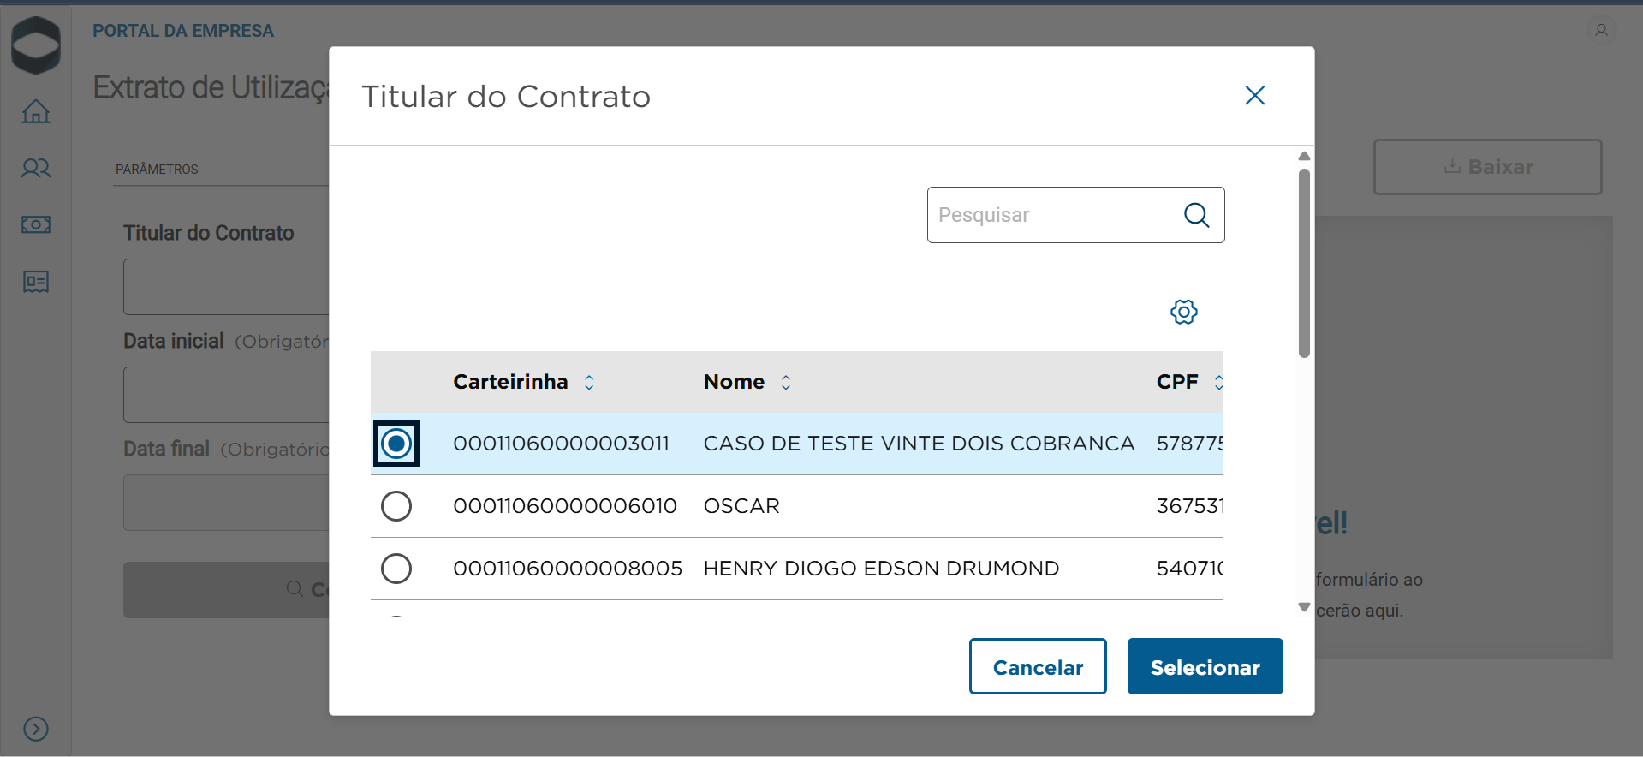
Task: Click the Pesquisar search field
Action: (x=1053, y=215)
